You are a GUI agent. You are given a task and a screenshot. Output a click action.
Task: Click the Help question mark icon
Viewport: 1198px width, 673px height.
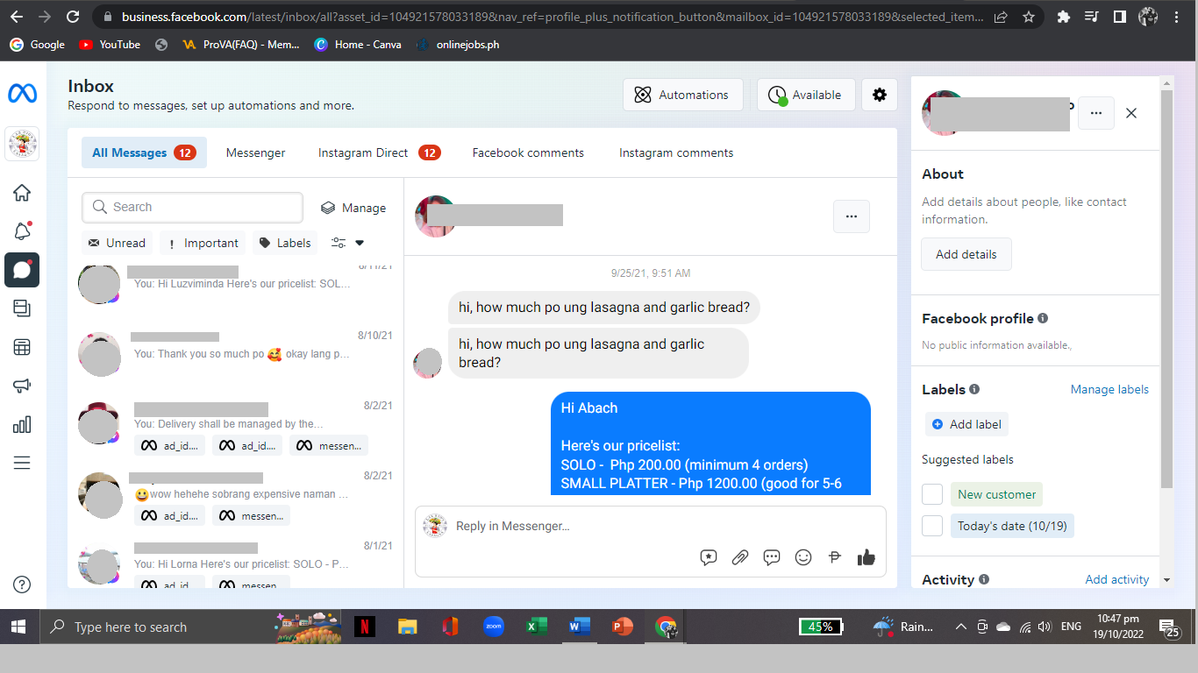22,584
